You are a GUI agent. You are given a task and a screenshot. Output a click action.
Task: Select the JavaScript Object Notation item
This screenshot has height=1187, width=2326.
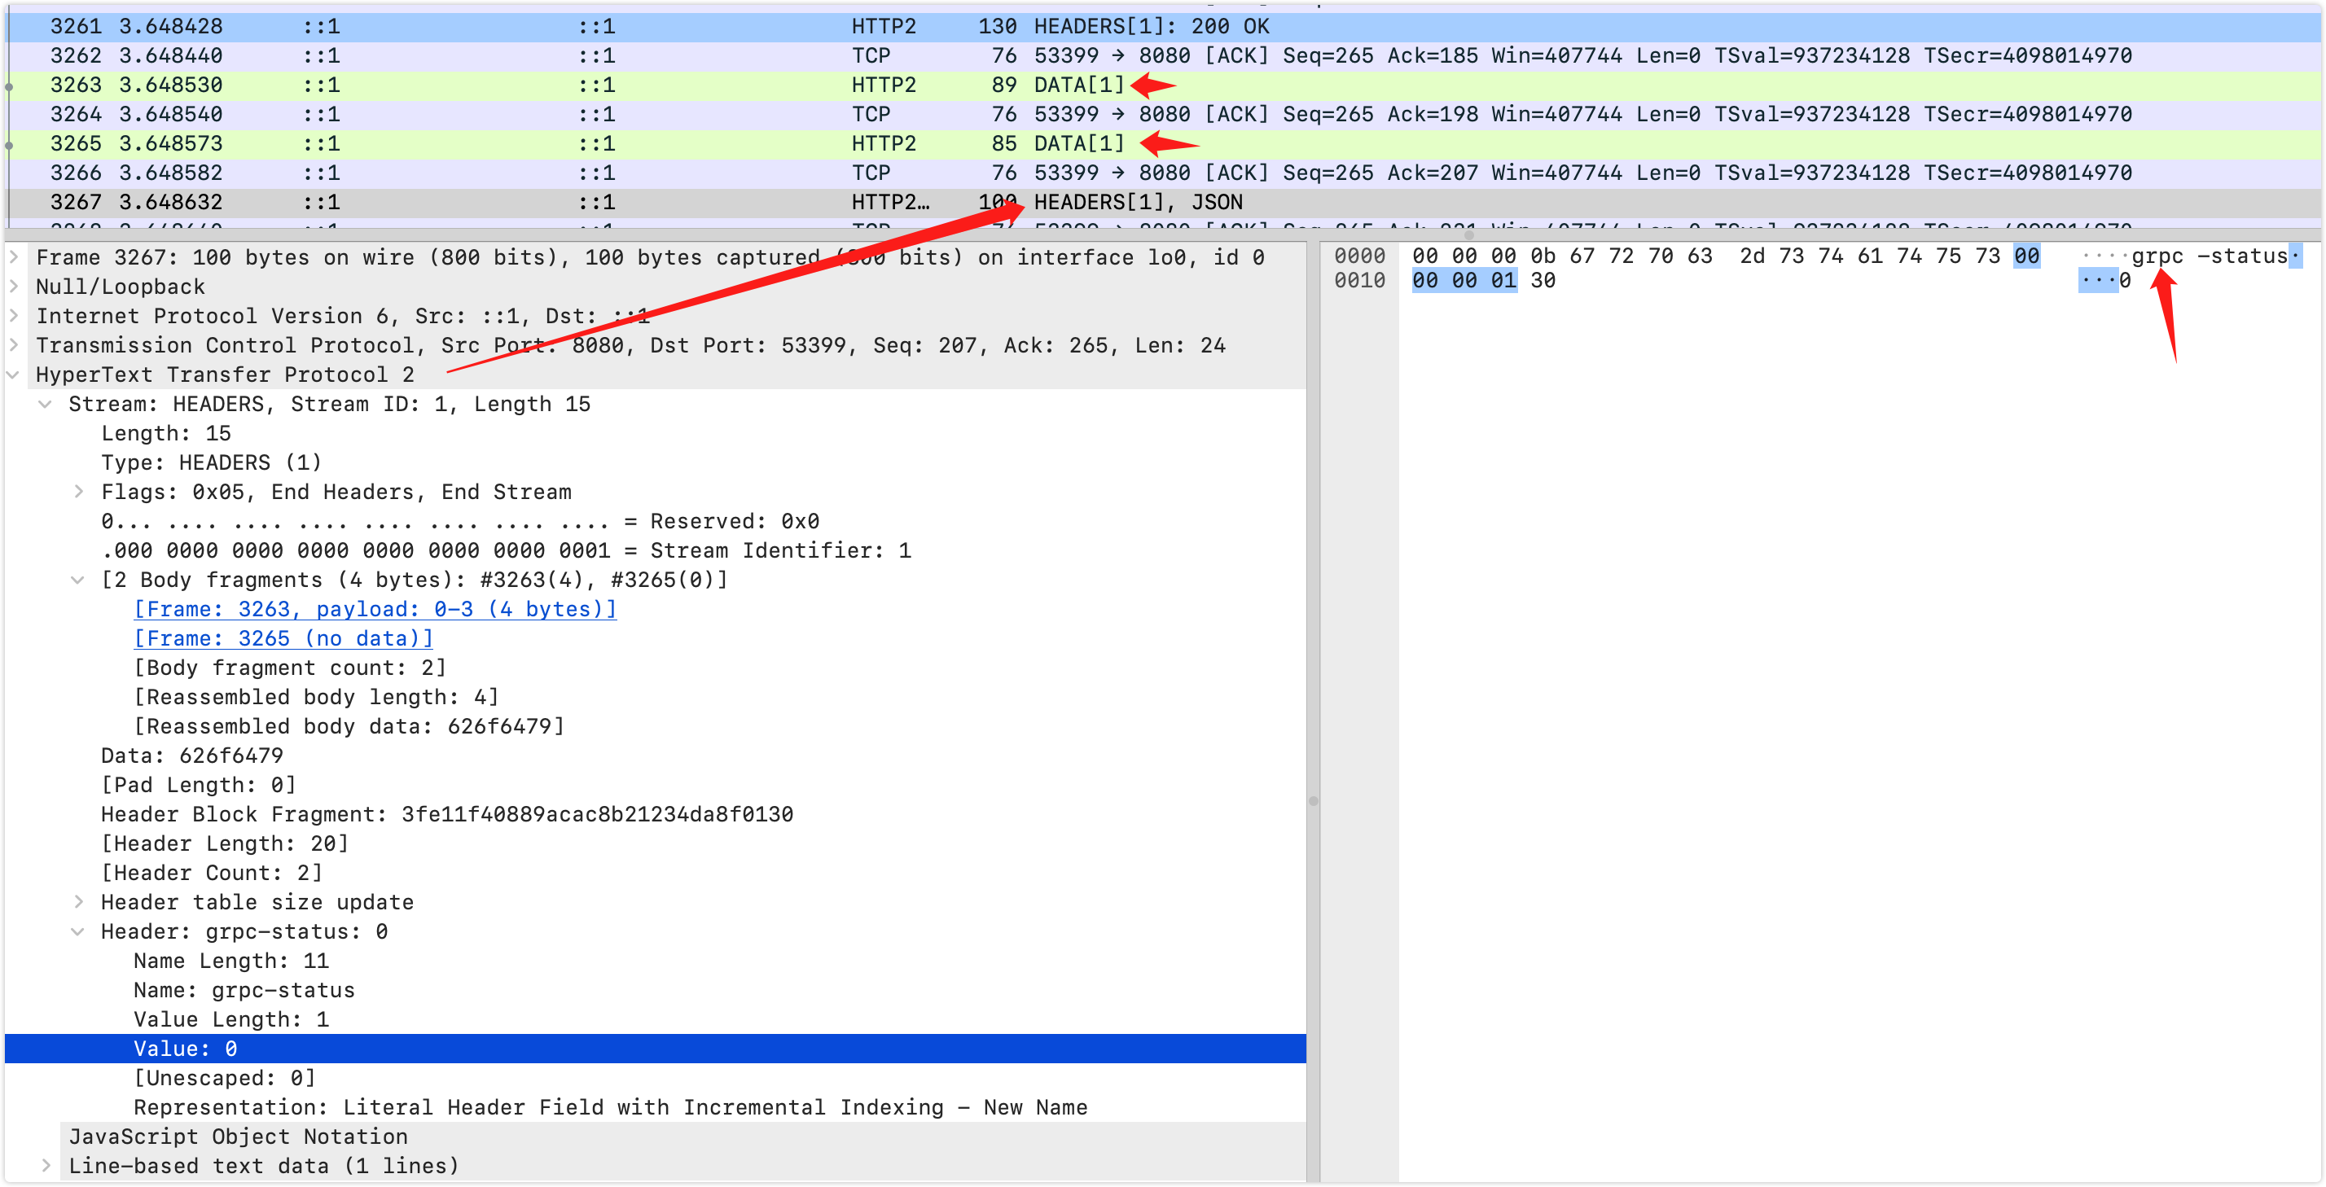(x=238, y=1137)
